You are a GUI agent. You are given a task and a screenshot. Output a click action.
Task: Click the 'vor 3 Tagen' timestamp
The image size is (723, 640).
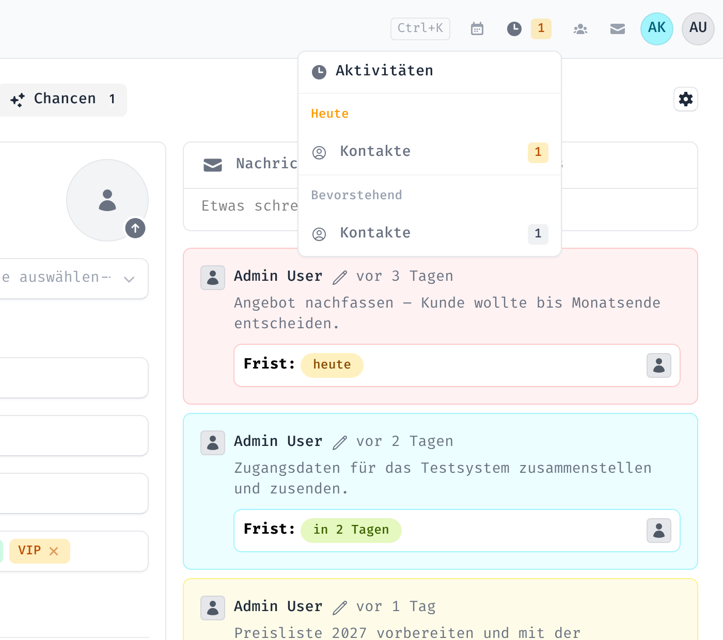[x=405, y=277]
